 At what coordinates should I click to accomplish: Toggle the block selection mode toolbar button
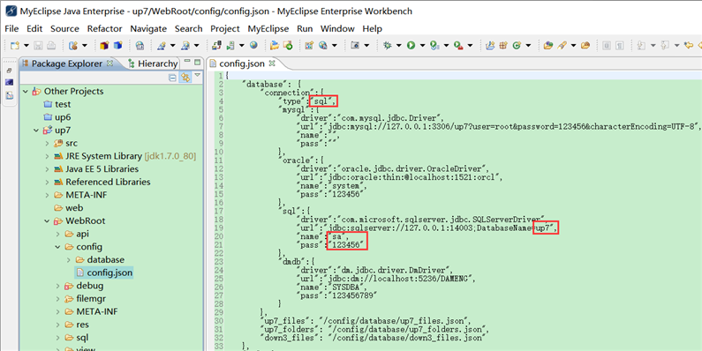point(607,45)
